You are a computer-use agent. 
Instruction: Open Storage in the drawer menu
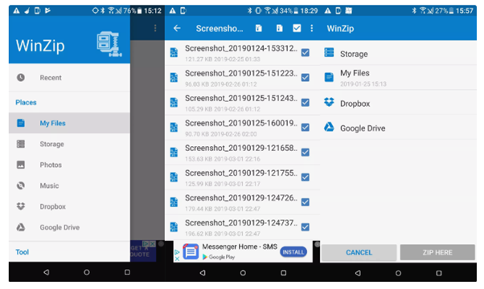(69, 144)
